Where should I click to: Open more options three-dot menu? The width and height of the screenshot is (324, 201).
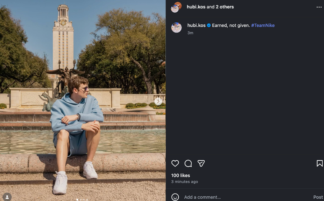coord(319,7)
